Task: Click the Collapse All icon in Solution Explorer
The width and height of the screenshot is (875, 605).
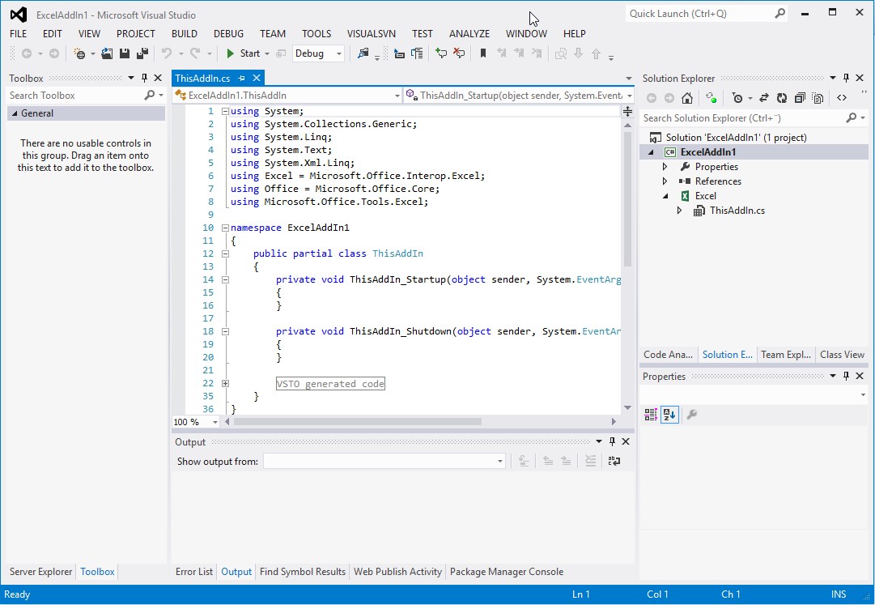Action: tap(800, 98)
